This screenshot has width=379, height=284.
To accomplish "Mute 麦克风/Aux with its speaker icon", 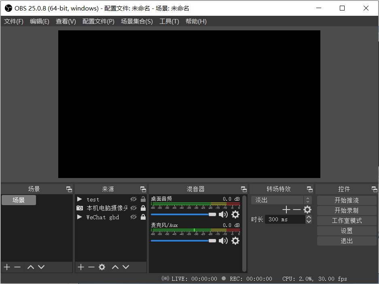I will [223, 241].
